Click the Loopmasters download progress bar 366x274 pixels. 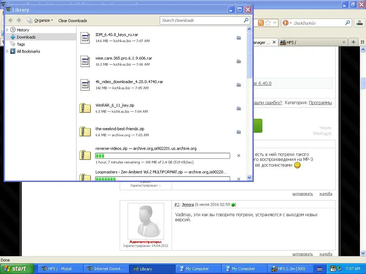coord(163,179)
